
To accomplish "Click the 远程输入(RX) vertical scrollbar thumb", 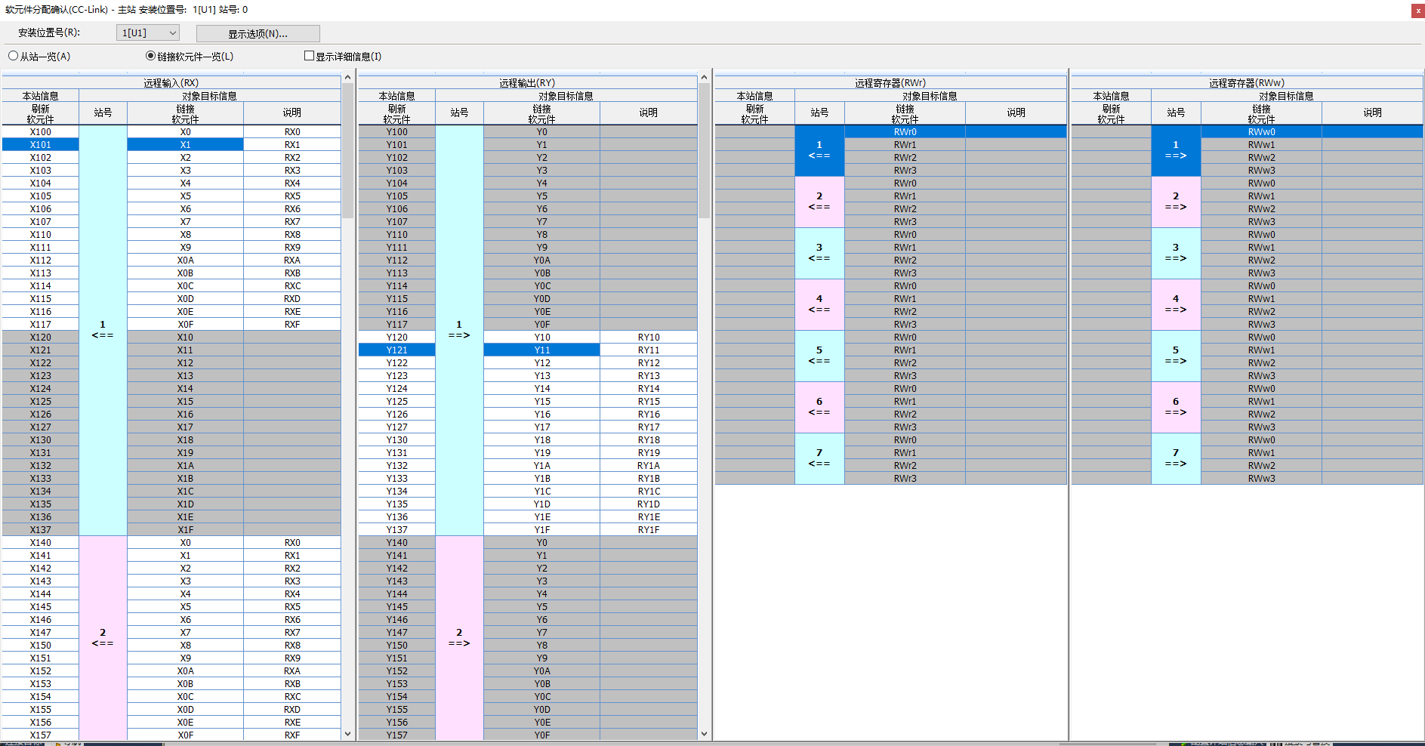I will pos(347,151).
